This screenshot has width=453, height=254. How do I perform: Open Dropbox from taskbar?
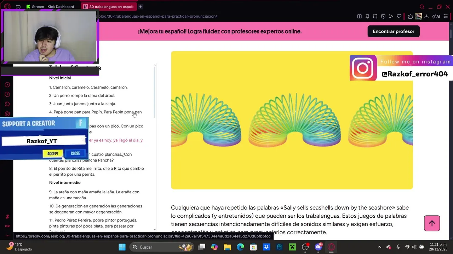pos(266,247)
